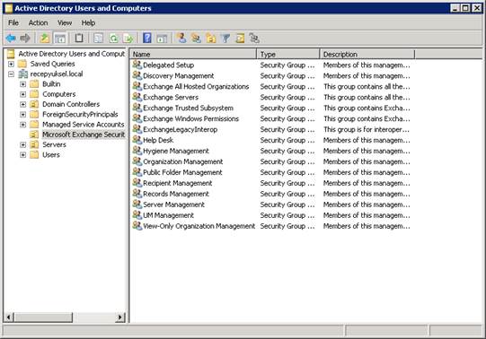
Task: Click the group icon beside UM Management
Action: pos(137,215)
